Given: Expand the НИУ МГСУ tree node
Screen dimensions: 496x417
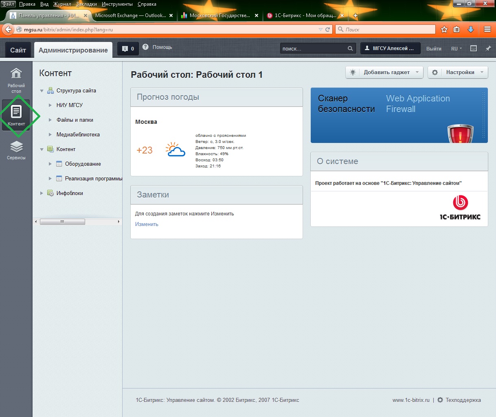Looking at the screenshot, I should (50, 105).
